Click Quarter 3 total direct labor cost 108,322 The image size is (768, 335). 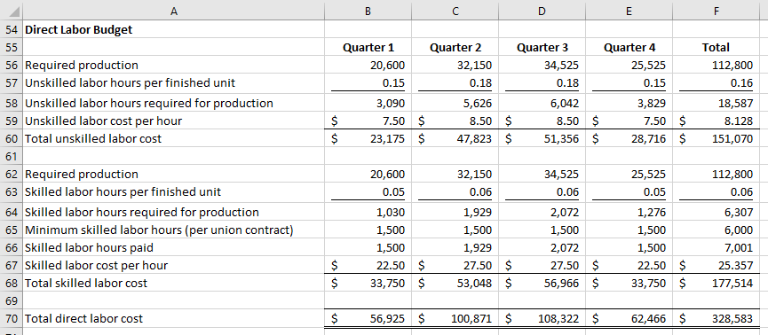(542, 319)
